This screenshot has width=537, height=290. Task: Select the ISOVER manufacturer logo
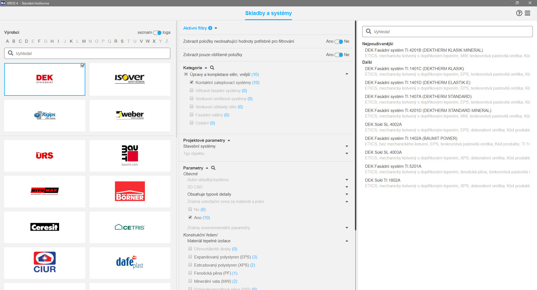(x=130, y=79)
